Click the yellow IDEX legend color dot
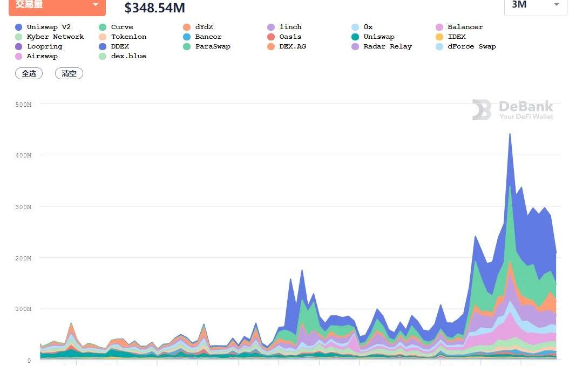This screenshot has height=366, width=569. (x=439, y=37)
